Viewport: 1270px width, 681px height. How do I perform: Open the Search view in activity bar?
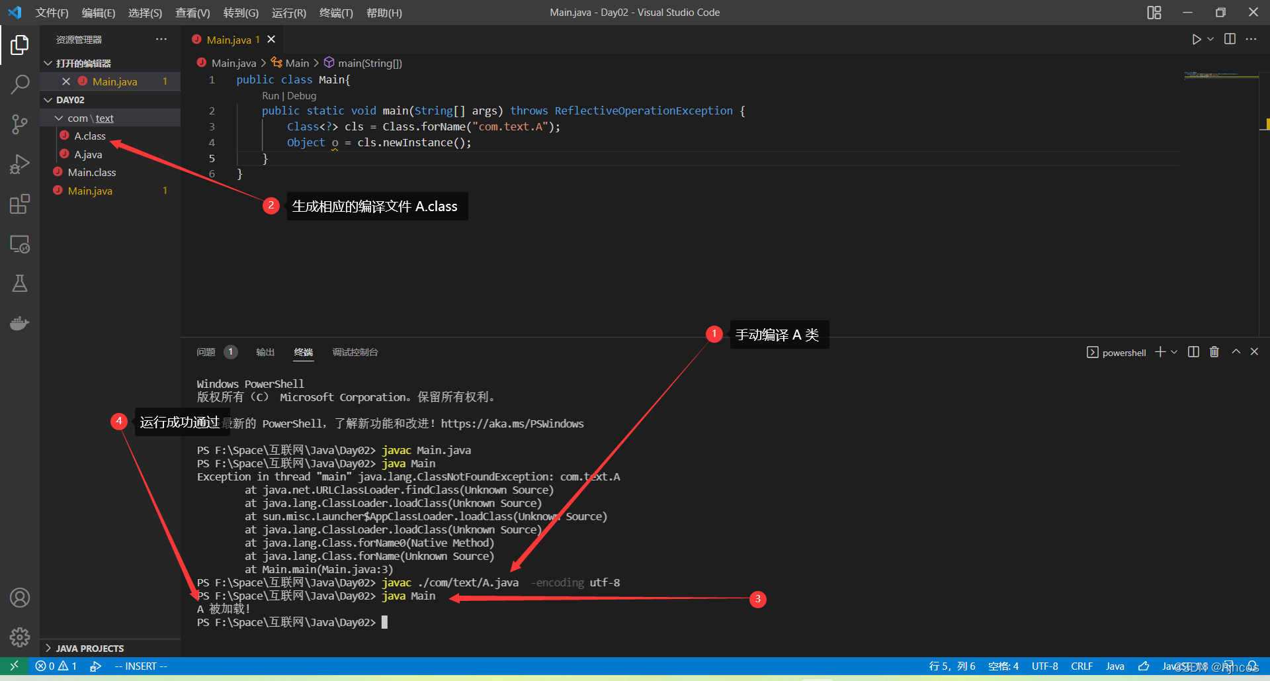[x=20, y=84]
